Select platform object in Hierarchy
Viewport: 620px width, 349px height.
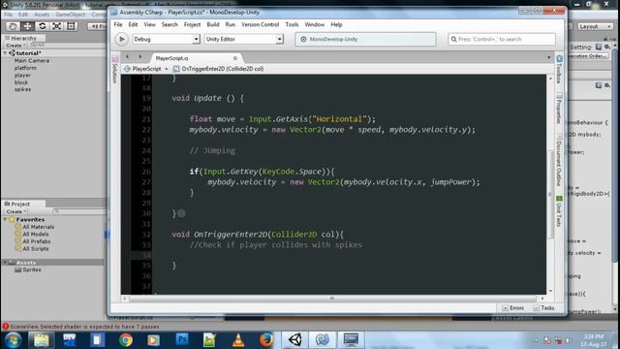point(25,68)
